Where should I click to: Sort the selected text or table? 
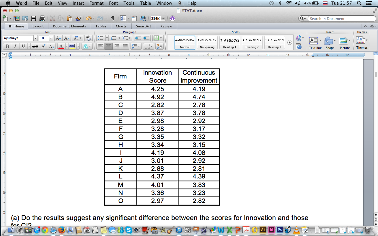pos(159,46)
